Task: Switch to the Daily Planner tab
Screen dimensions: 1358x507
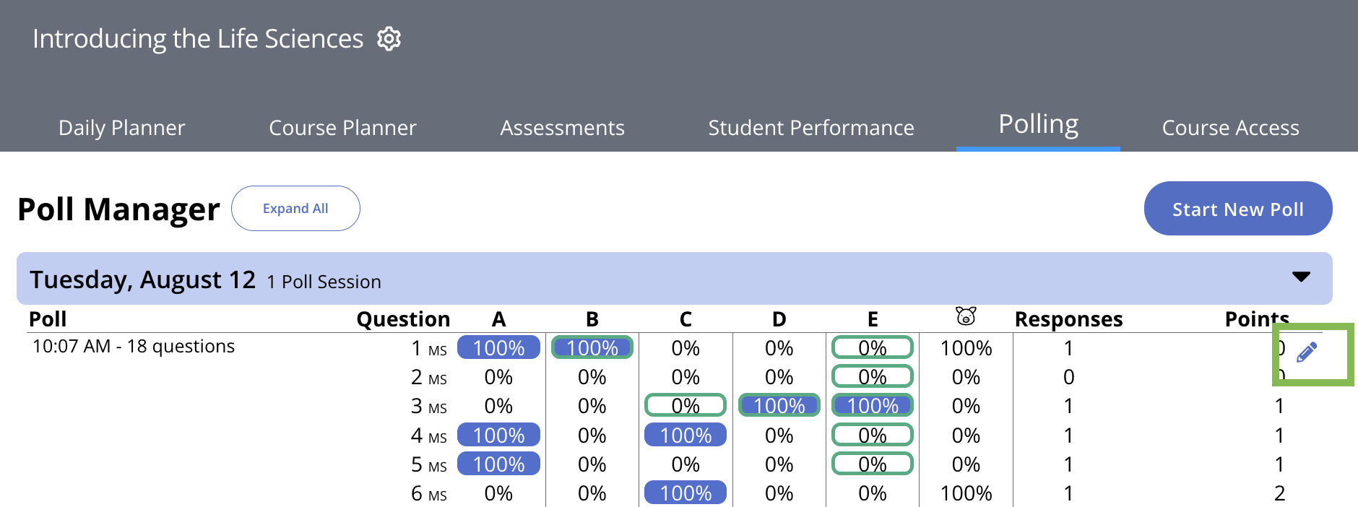Action: 121,128
